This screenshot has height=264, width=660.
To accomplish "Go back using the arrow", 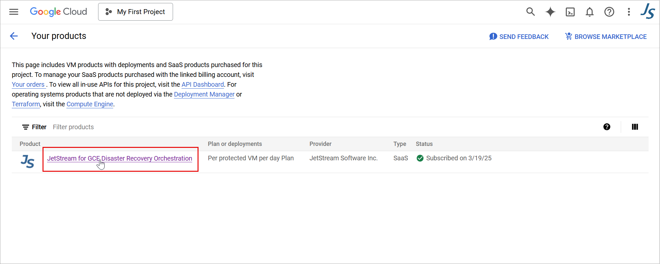I will [14, 36].
